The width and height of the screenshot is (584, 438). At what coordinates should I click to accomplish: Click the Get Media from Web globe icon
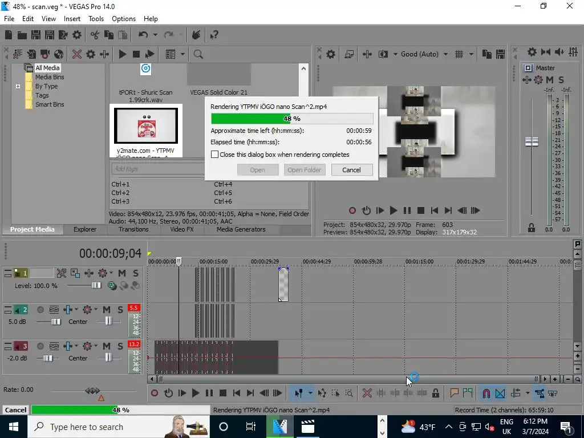click(59, 54)
